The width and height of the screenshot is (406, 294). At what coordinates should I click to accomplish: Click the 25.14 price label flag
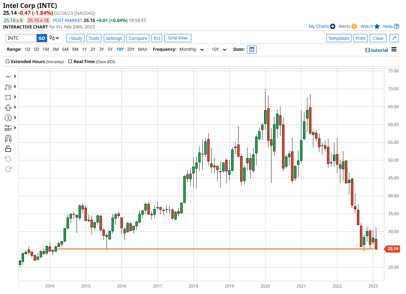click(393, 249)
